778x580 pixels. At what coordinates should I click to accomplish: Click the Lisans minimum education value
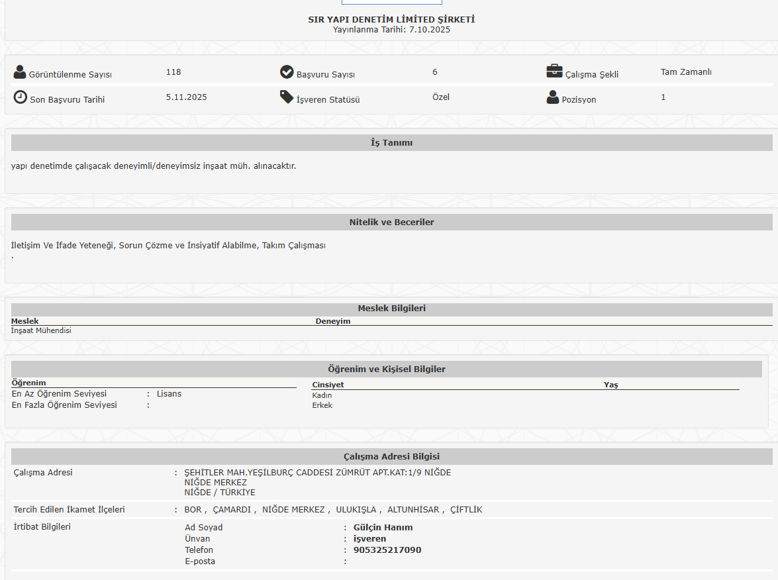pos(169,394)
